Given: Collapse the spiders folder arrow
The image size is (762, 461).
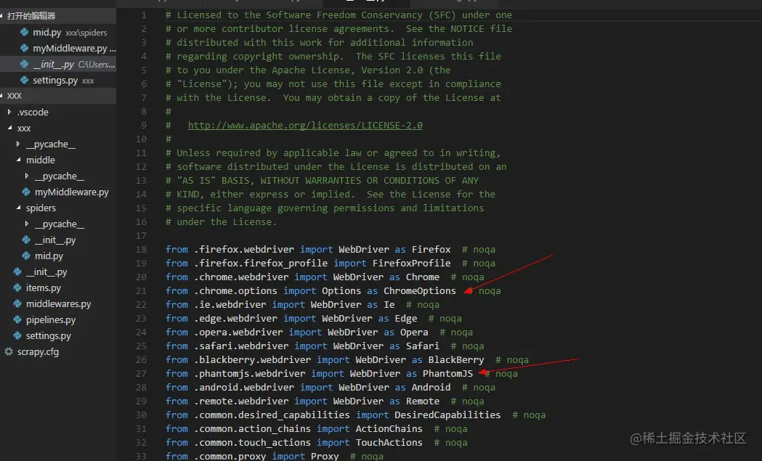Looking at the screenshot, I should point(18,208).
